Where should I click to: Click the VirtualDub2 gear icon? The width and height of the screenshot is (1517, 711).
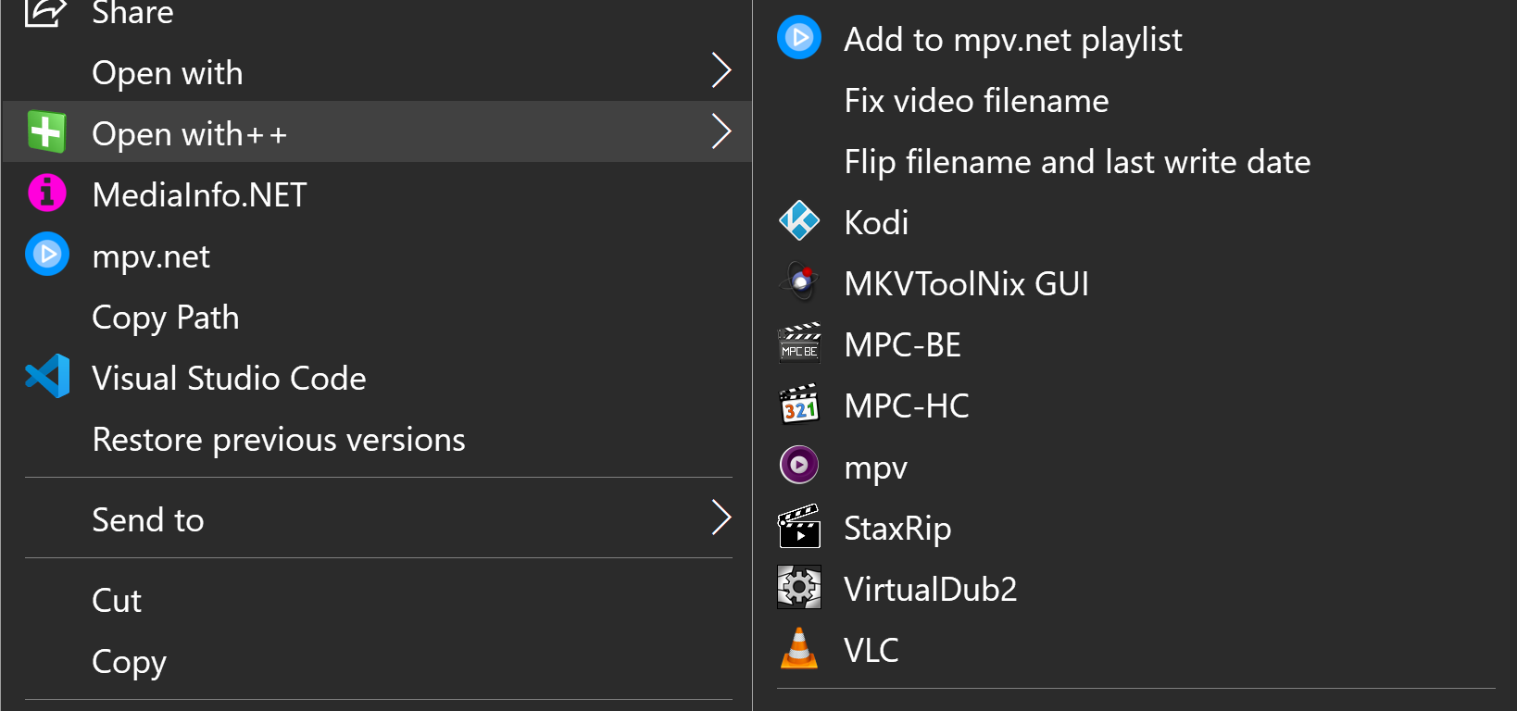799,588
